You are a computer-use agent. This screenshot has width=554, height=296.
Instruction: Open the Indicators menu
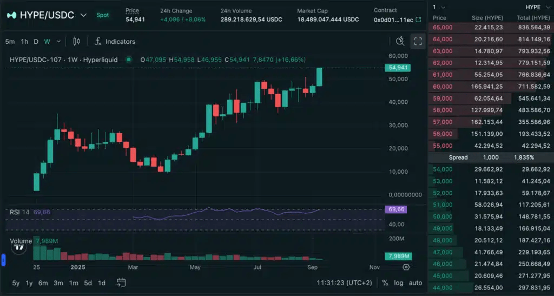point(115,42)
